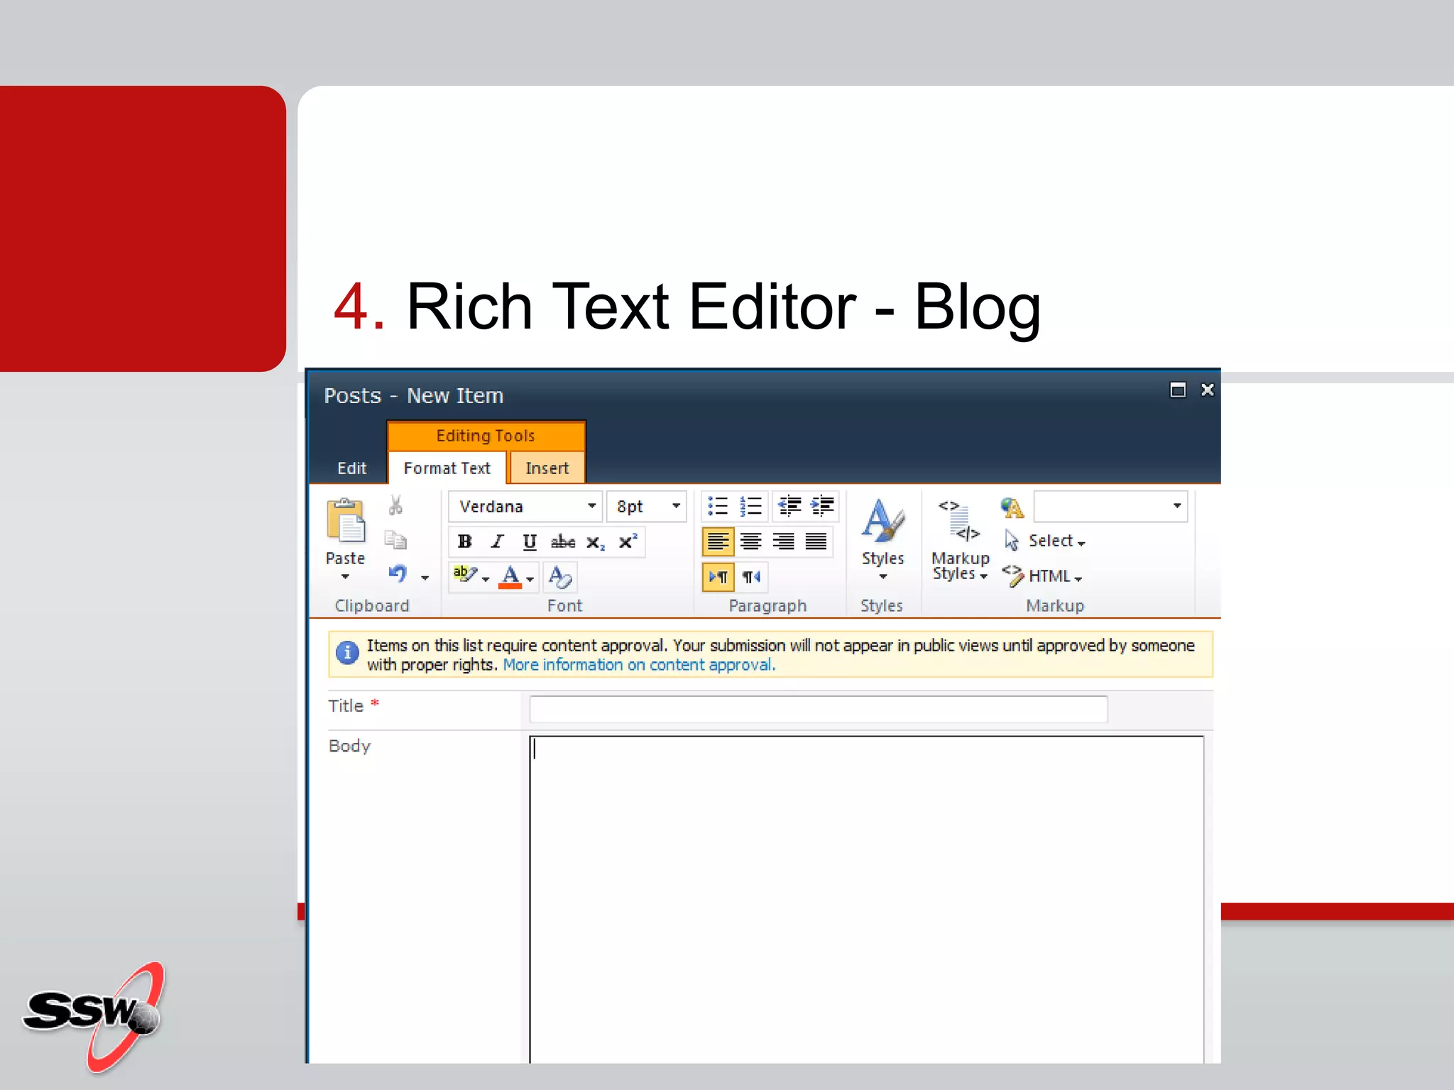Open the highlight color dropdown arrow

(486, 579)
